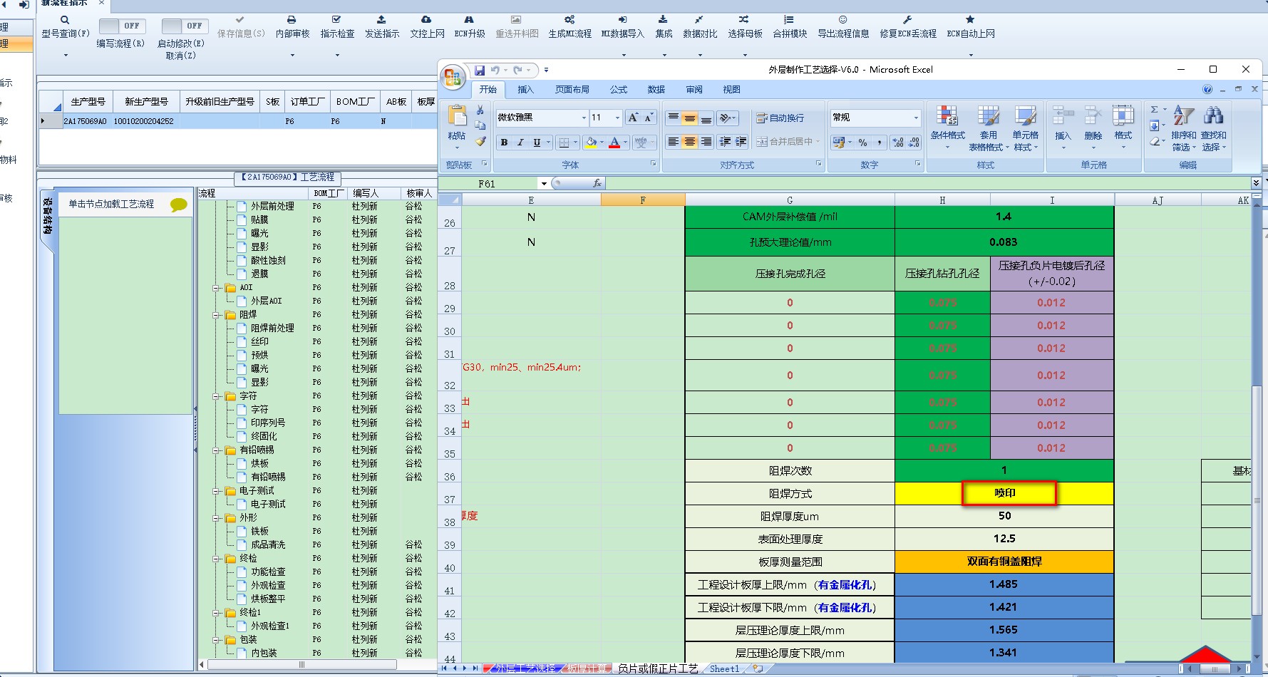1268x677 pixels.
Task: Click the 排序和筛选 sort filter icon
Action: (x=1183, y=115)
